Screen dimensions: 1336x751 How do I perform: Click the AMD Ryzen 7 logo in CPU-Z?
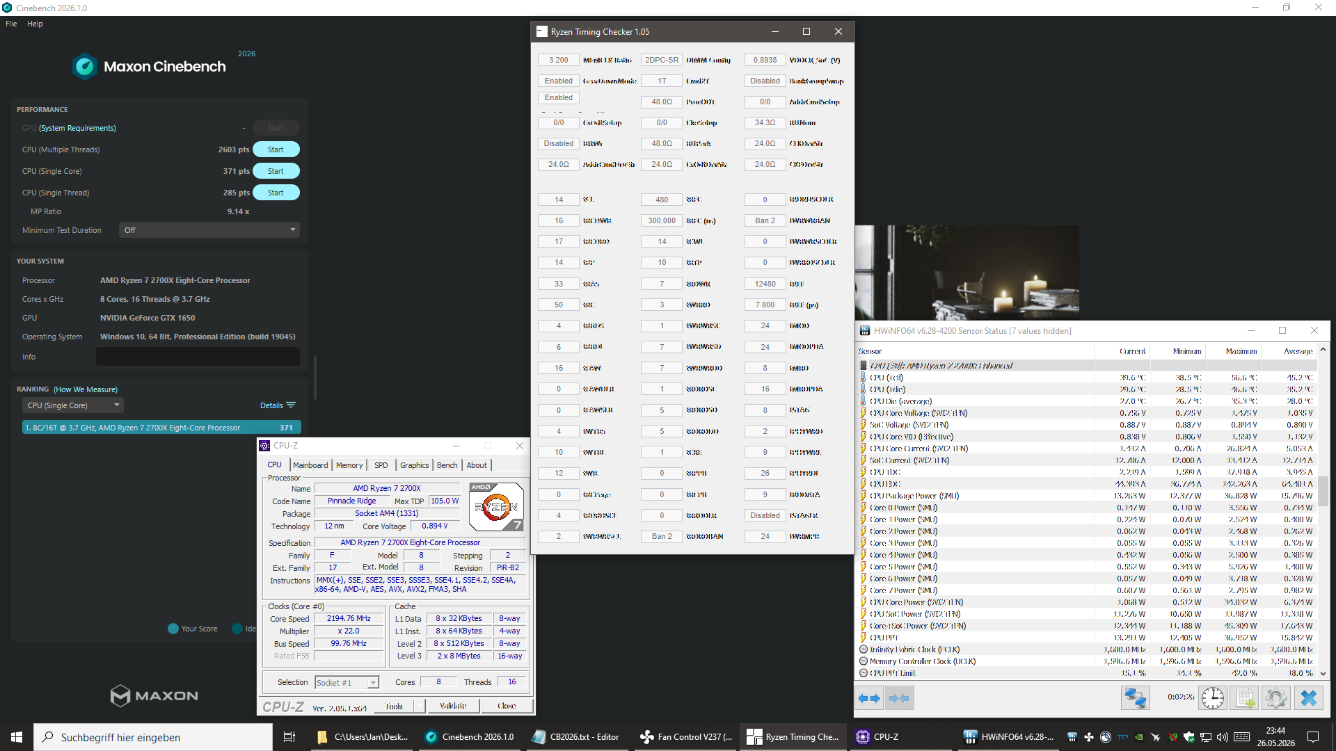496,507
